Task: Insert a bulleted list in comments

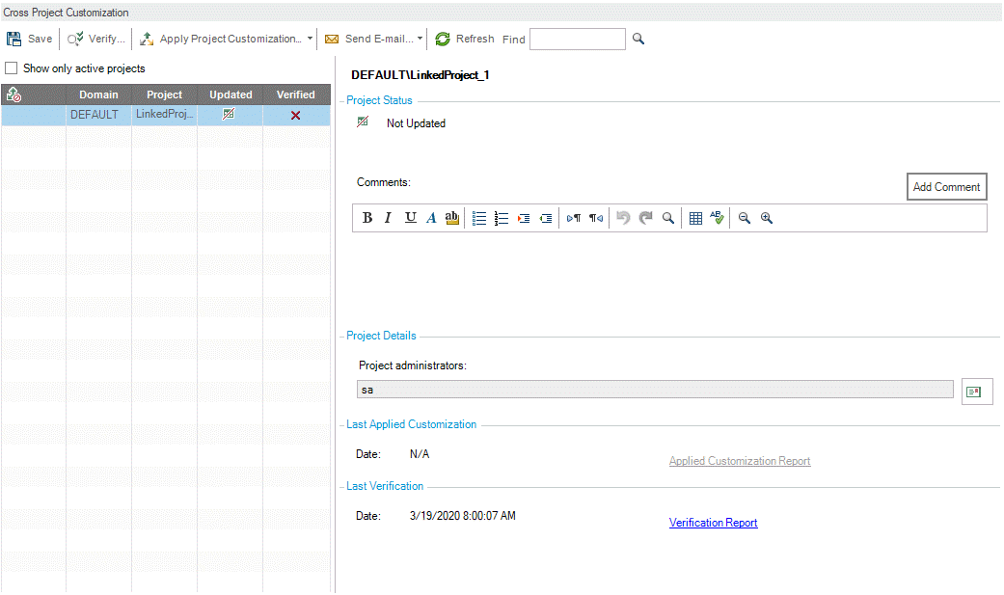Action: click(x=479, y=218)
